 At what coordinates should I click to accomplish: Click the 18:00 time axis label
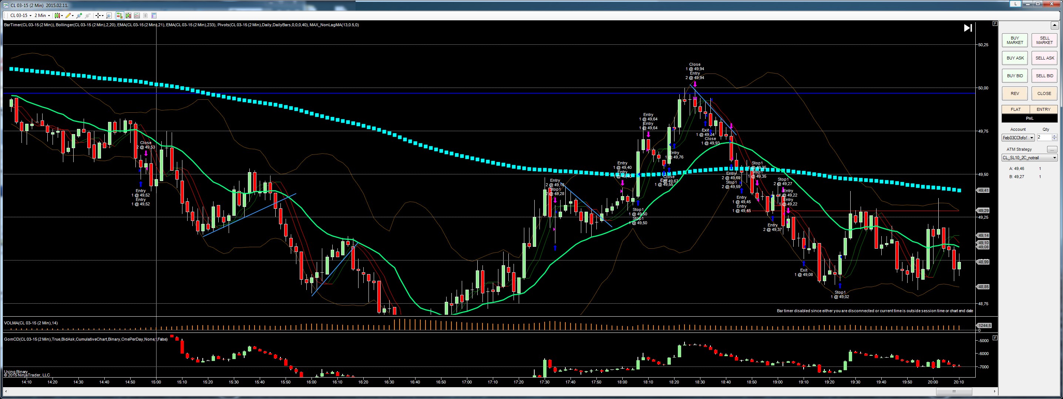pyautogui.click(x=622, y=382)
